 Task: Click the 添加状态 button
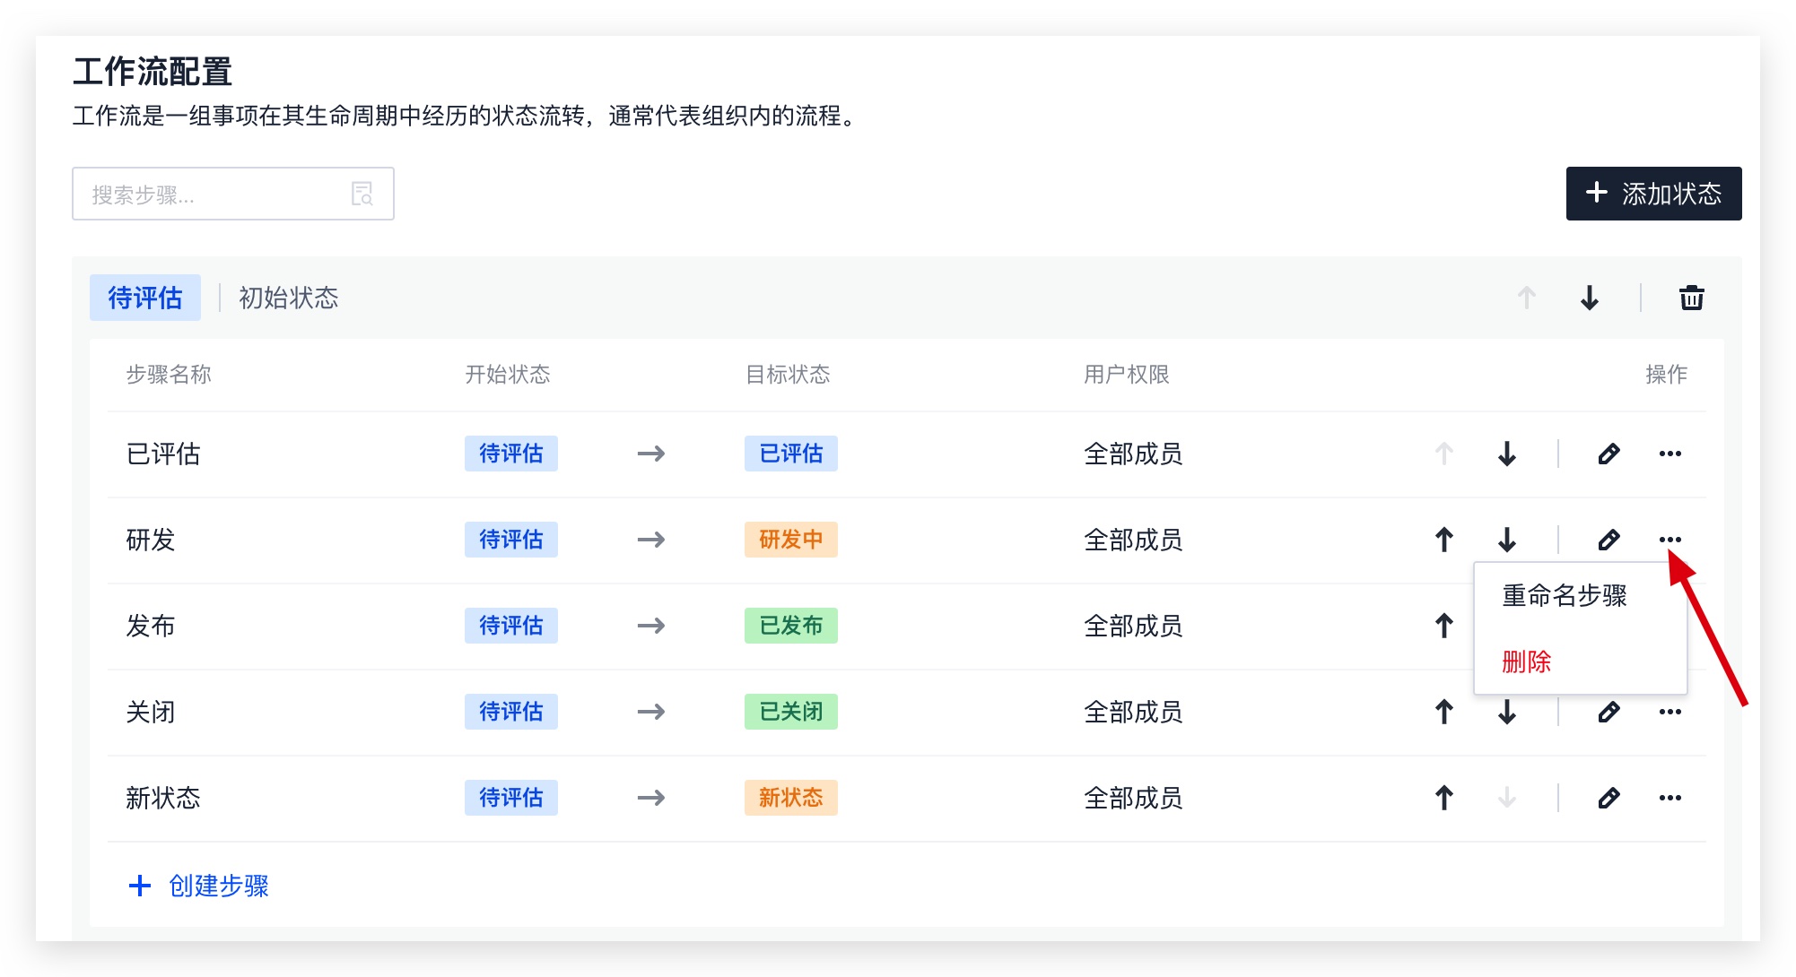point(1653,194)
